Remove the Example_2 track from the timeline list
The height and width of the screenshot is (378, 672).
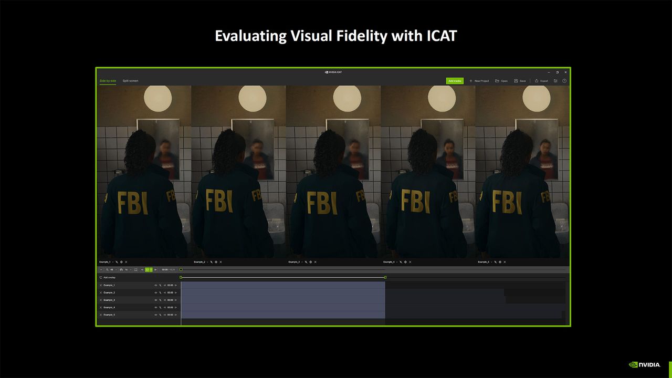[101, 292]
